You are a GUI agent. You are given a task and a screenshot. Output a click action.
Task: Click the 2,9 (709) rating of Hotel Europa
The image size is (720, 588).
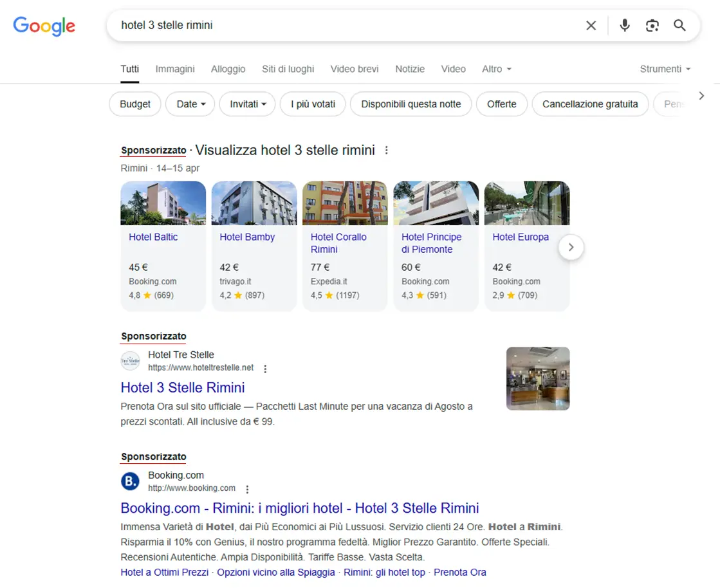(515, 295)
